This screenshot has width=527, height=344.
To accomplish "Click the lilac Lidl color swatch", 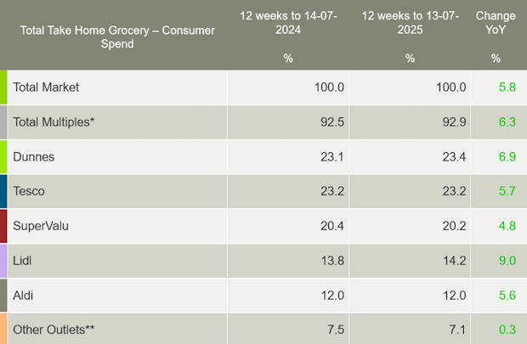I will [x=3, y=261].
